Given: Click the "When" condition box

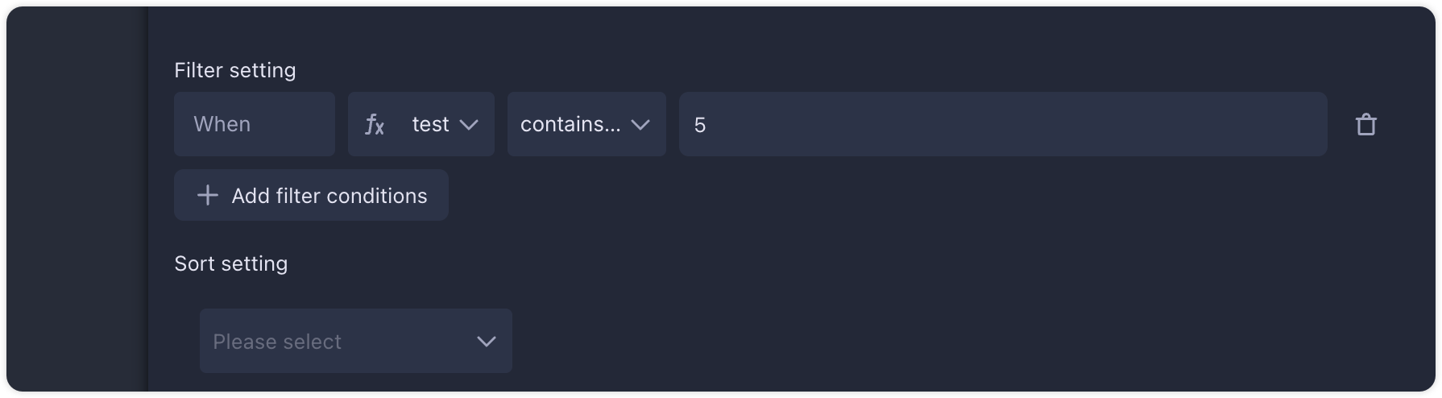Looking at the screenshot, I should coord(254,124).
